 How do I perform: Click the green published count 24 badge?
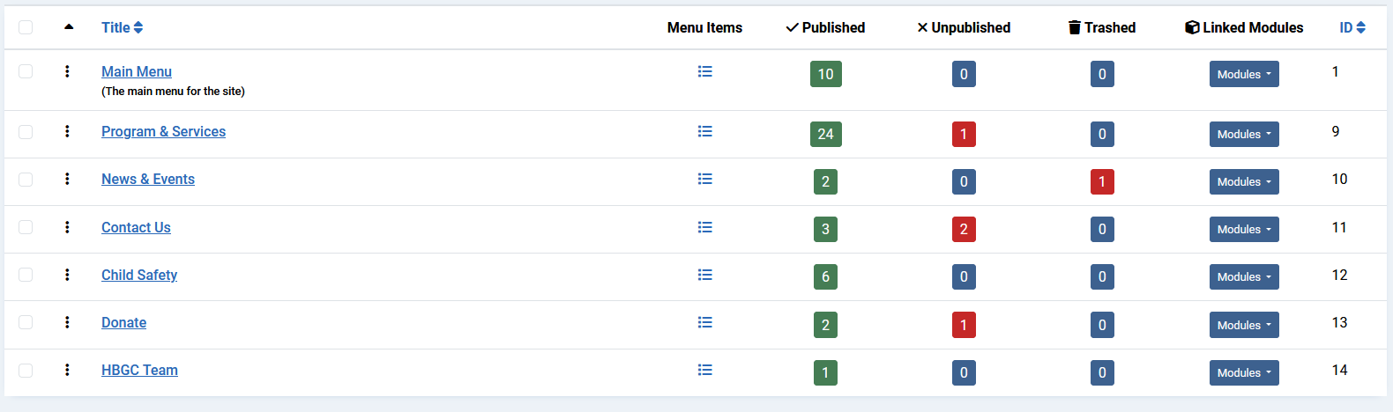pyautogui.click(x=825, y=134)
